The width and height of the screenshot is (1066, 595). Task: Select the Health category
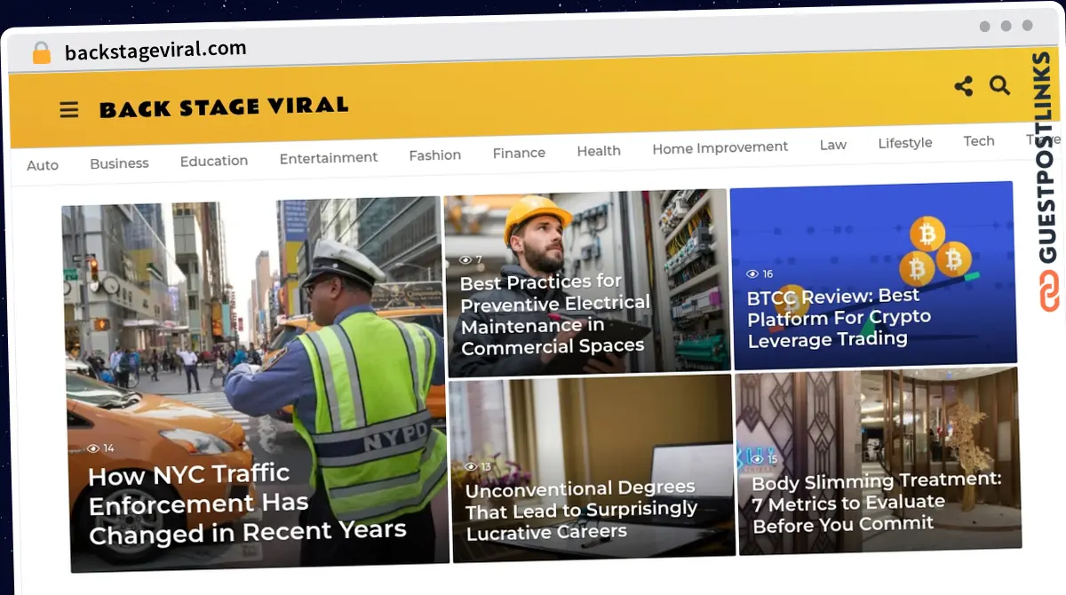click(598, 150)
